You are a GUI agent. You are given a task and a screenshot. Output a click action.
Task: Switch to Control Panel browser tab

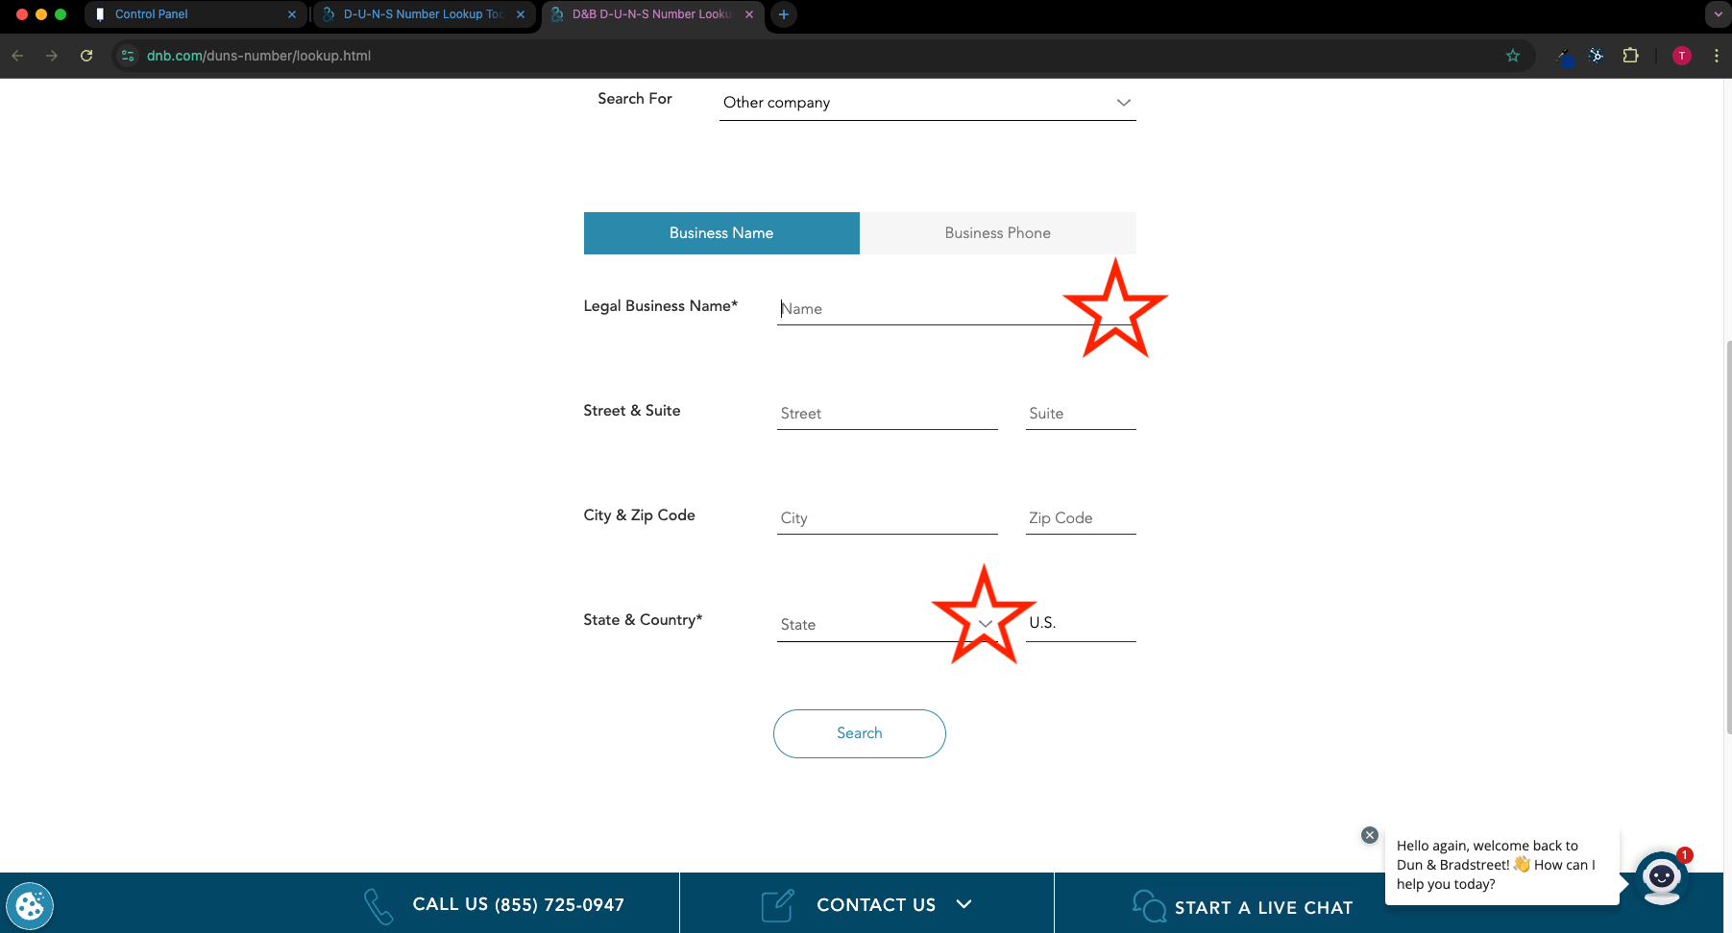coord(192,14)
